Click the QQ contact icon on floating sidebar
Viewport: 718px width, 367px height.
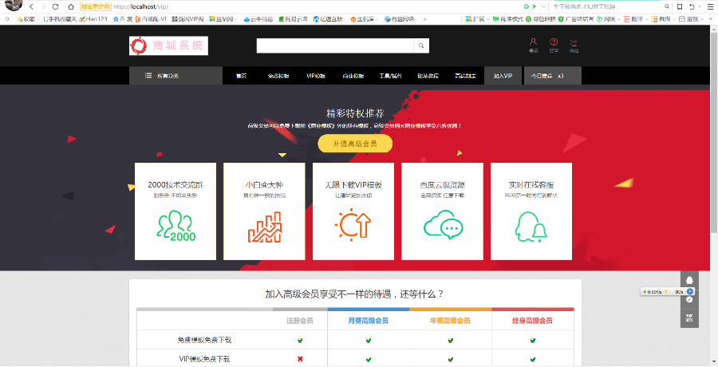(x=689, y=281)
